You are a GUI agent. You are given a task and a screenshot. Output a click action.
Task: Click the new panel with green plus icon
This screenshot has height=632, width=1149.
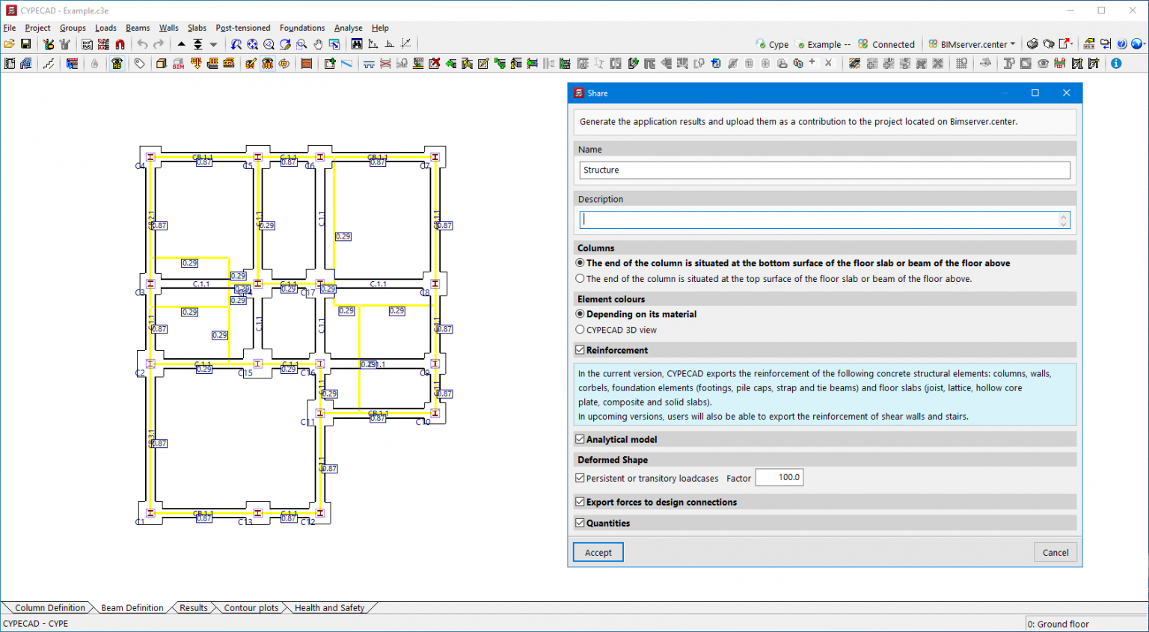pos(329,64)
